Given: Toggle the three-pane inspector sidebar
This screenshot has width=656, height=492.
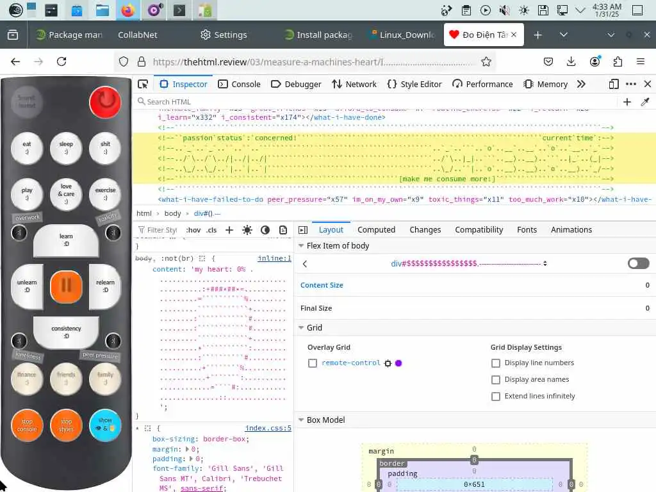Looking at the screenshot, I should pos(303,230).
